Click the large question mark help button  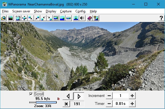[x=161, y=18]
